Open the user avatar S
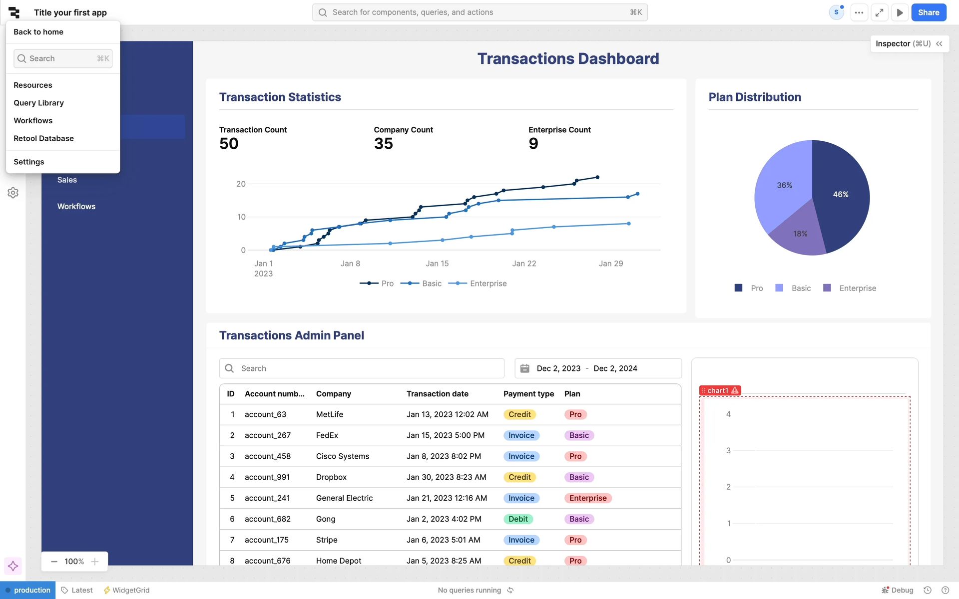 click(x=836, y=12)
